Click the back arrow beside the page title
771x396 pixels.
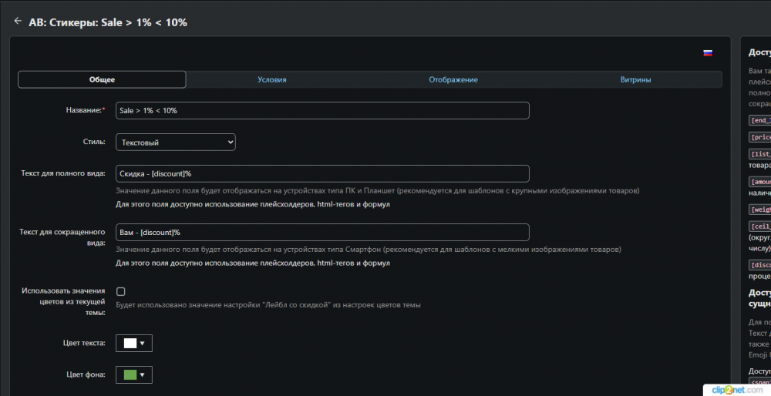18,22
